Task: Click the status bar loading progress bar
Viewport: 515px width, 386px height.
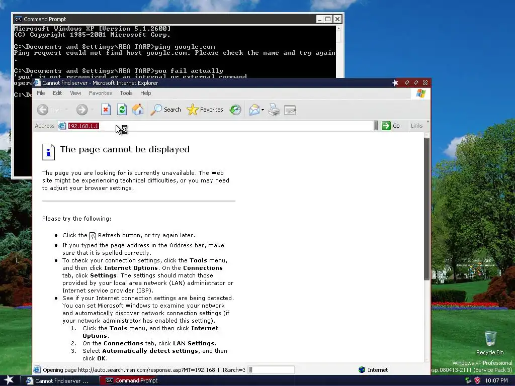Action: [x=271, y=370]
